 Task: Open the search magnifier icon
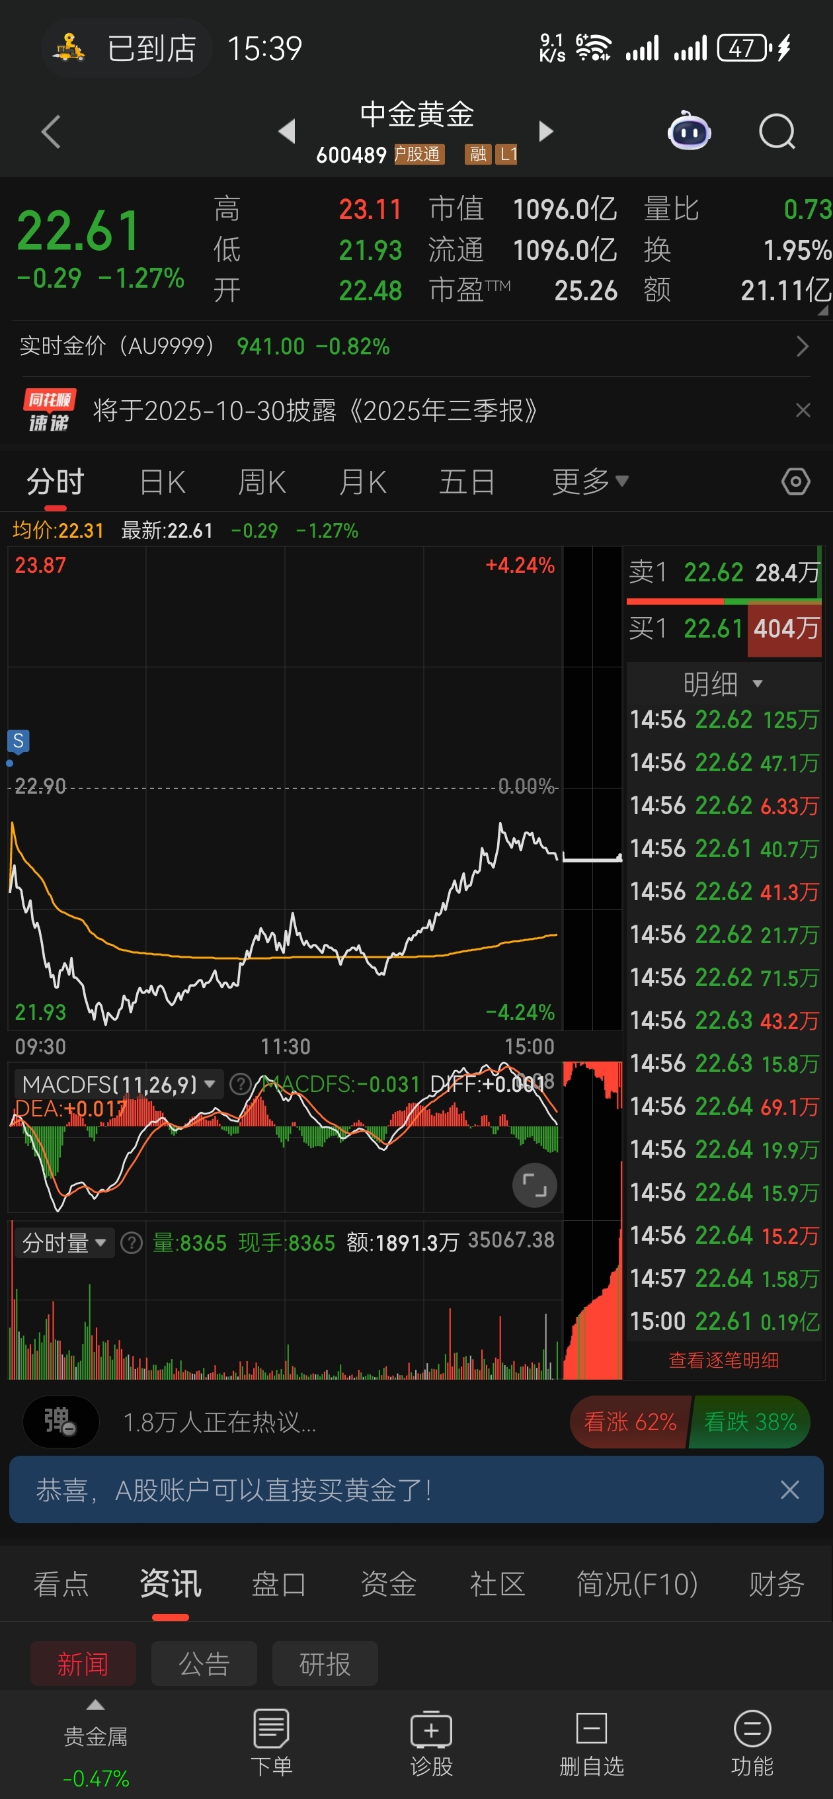(x=777, y=132)
